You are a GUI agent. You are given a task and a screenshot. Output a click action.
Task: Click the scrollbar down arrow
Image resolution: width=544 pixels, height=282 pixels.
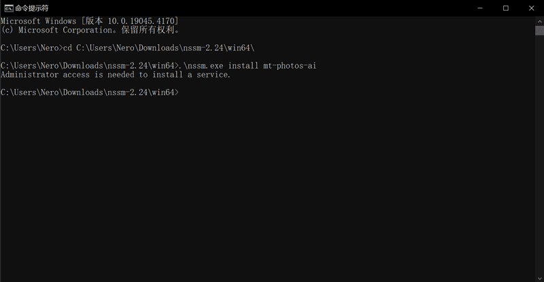[539, 277]
